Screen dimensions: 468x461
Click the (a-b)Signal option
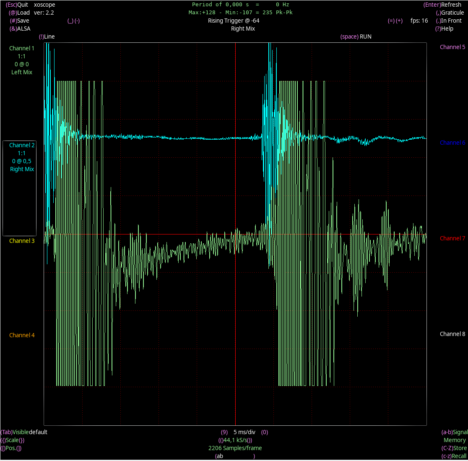pos(454,432)
